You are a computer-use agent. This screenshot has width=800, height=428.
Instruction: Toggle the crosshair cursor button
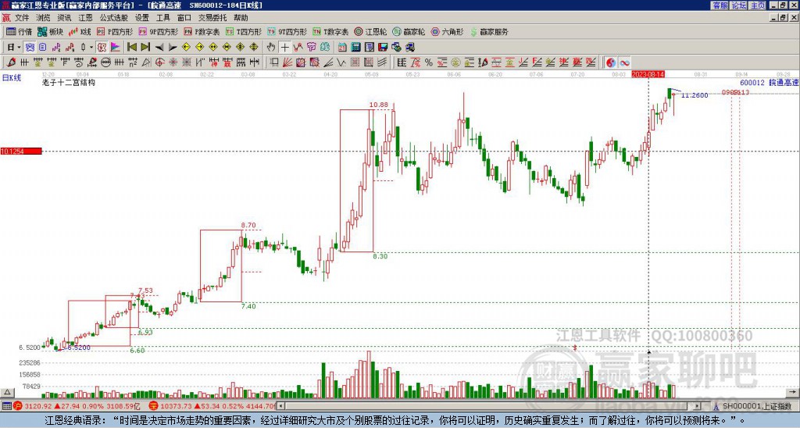[284, 47]
